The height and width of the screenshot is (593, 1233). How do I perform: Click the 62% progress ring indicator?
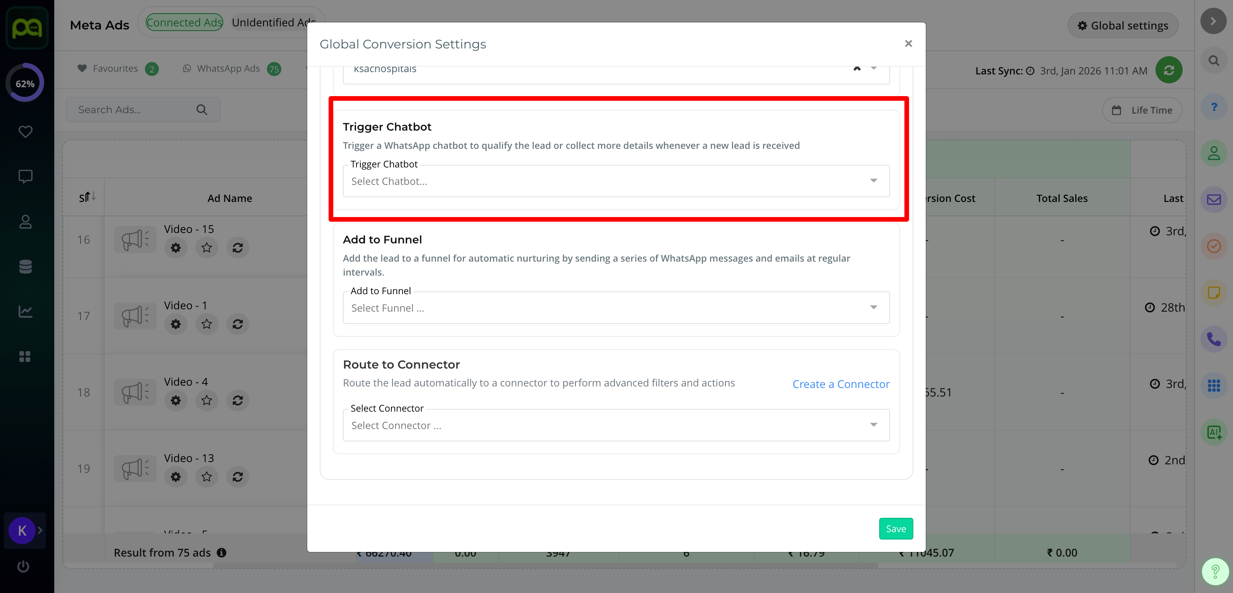point(25,83)
